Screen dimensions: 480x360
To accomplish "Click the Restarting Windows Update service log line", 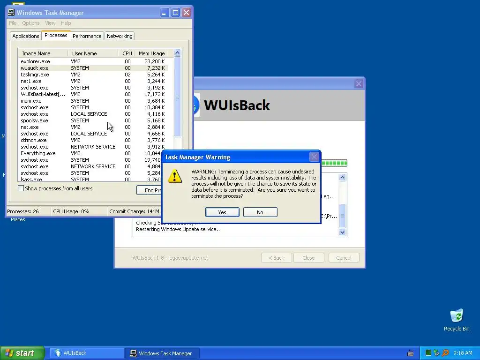I will click(x=179, y=229).
